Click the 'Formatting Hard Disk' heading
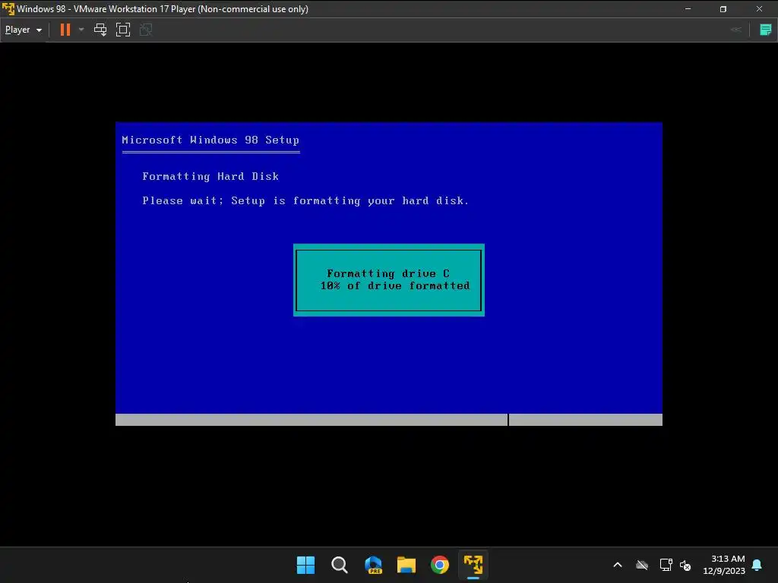778x583 pixels. tap(210, 176)
